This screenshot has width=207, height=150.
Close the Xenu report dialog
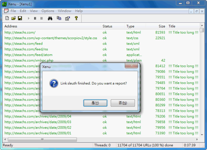[131, 66]
